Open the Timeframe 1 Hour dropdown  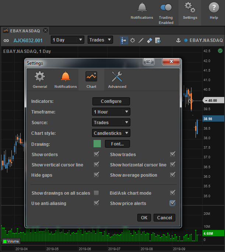pyautogui.click(x=111, y=112)
